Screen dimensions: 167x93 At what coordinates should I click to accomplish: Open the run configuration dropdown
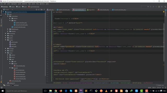coord(145,7)
